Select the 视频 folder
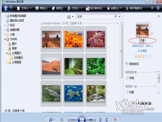162x122 pixels. pos(14,48)
